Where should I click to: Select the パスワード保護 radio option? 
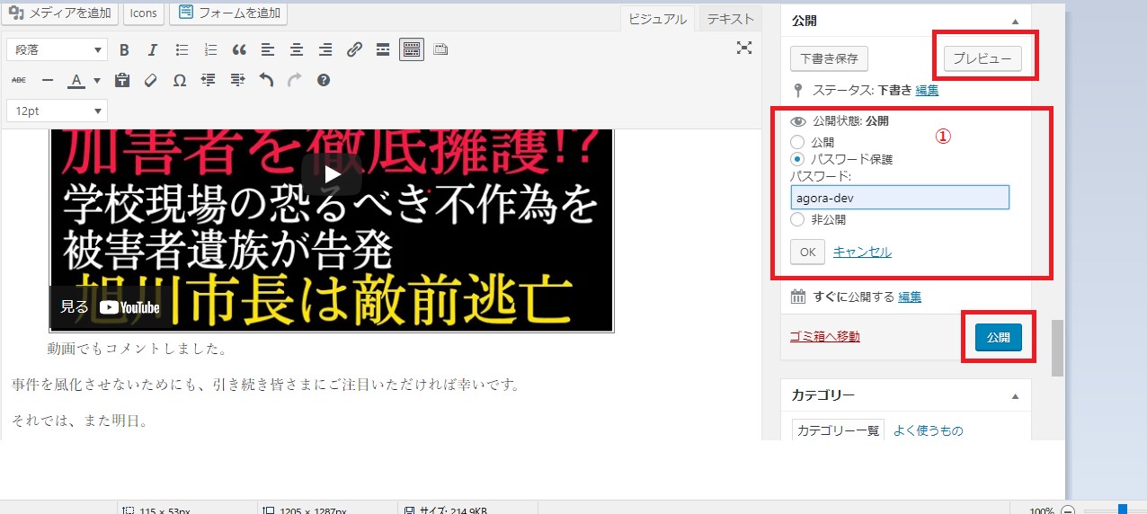[x=797, y=159]
